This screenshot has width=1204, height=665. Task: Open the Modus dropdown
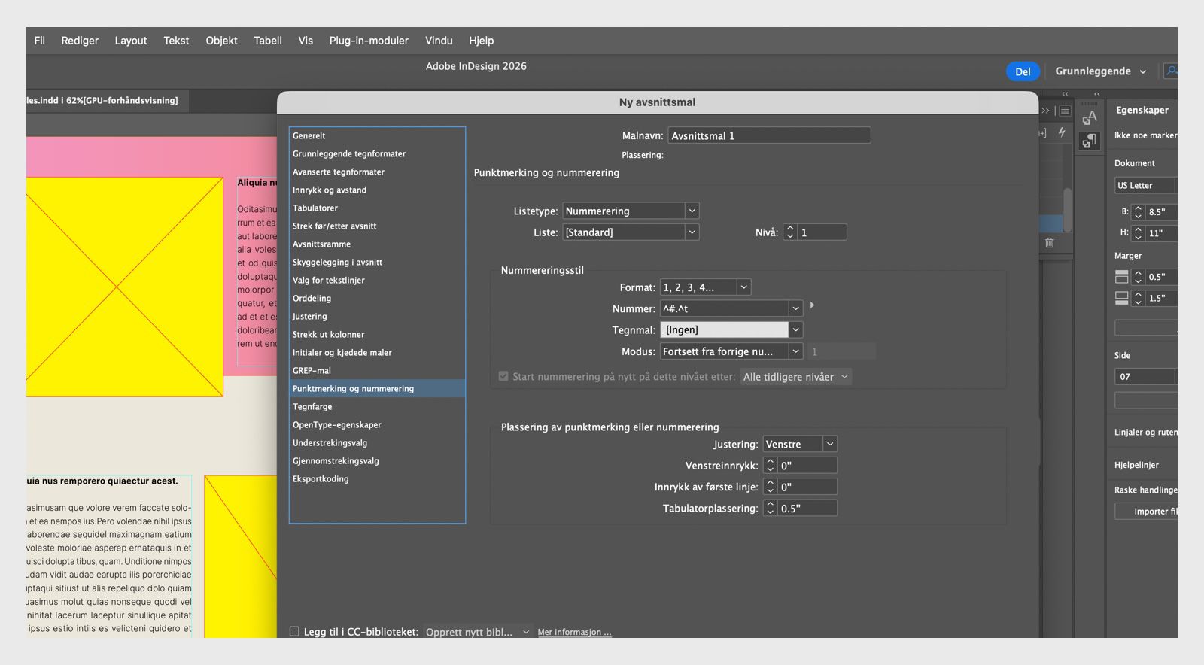point(731,351)
